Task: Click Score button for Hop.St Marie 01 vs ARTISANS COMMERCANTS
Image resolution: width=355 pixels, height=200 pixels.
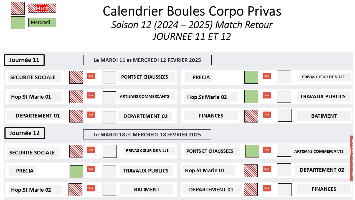Action: (91, 95)
